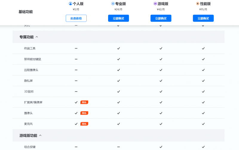Collapse the 专属功能 section chevron
Viewport: 239px width, 150px height.
coord(37,37)
